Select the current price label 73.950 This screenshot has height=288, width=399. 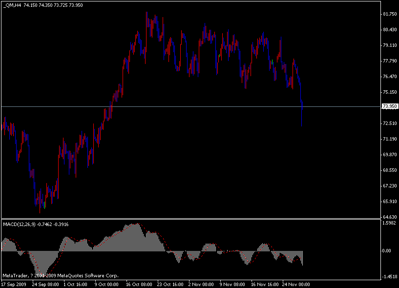point(389,106)
